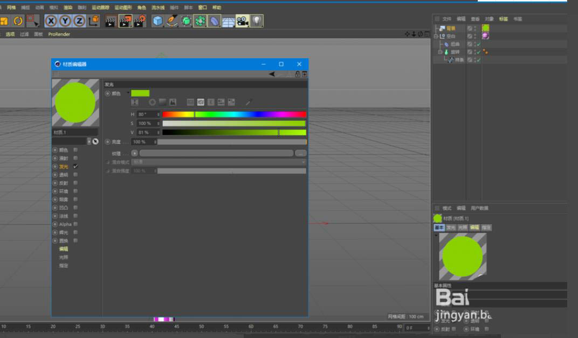Open the Spline Pen tool
578x338 pixels.
tap(172, 21)
